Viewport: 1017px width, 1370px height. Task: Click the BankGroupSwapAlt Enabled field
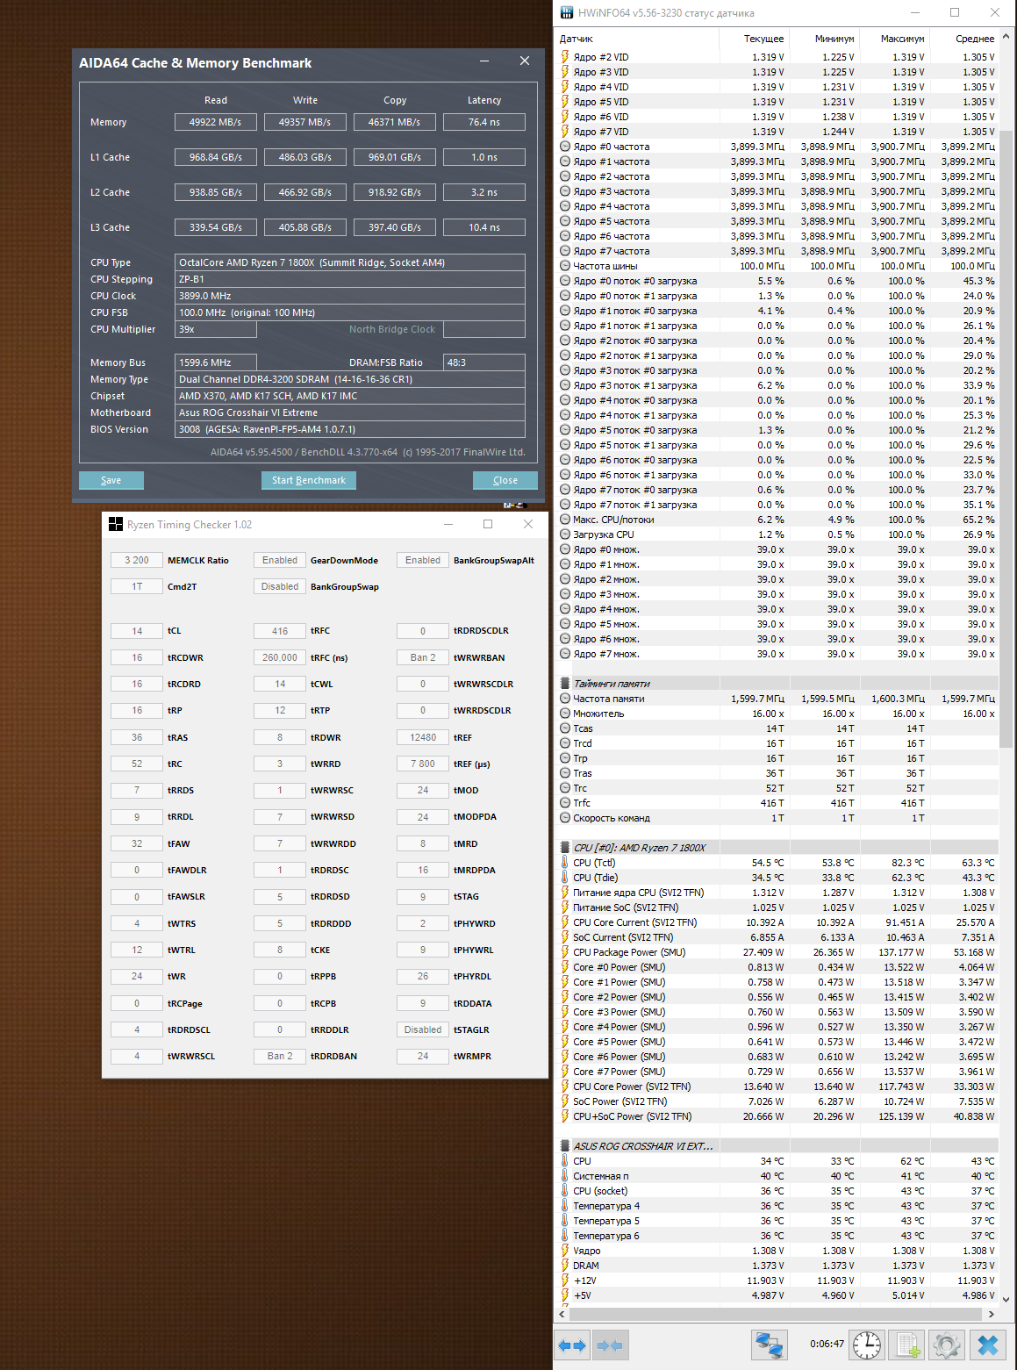point(423,560)
